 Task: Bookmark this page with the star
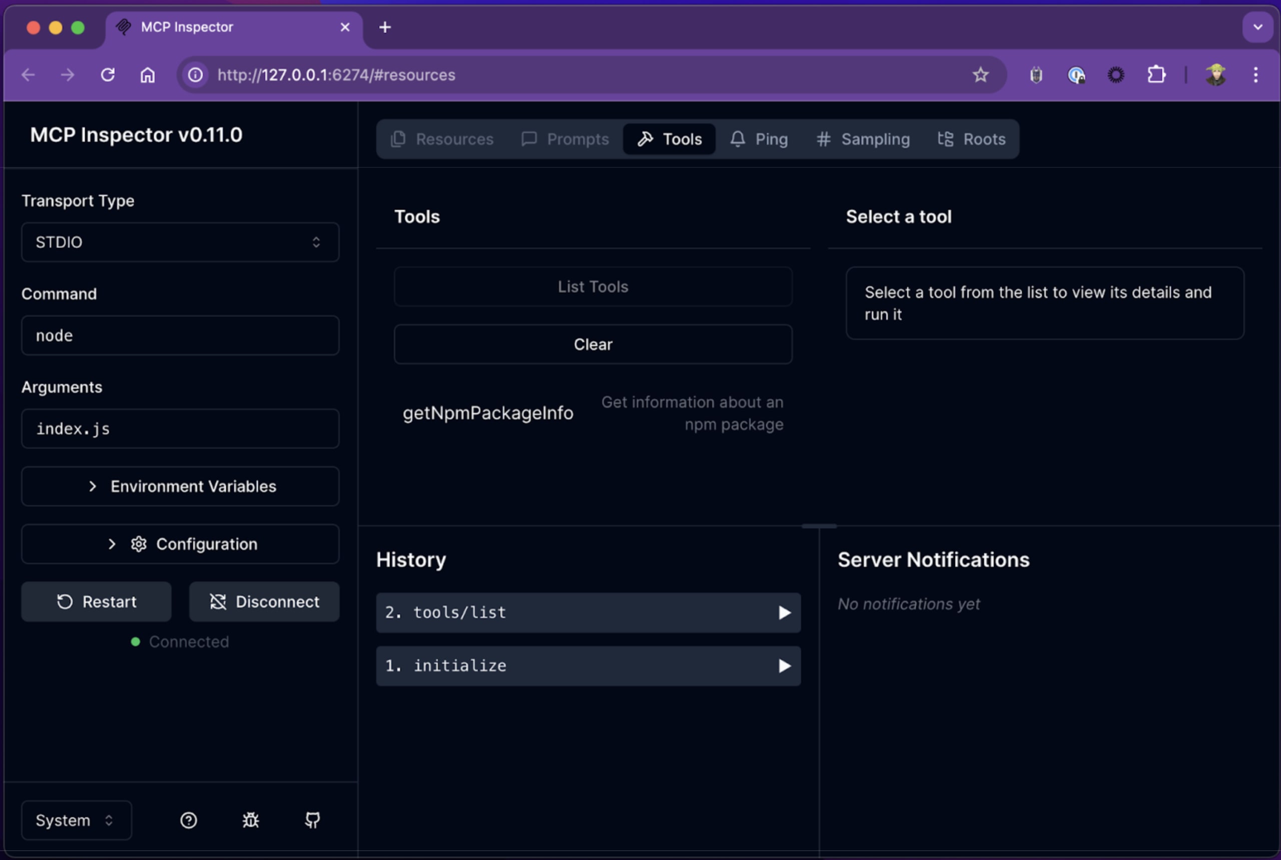980,75
